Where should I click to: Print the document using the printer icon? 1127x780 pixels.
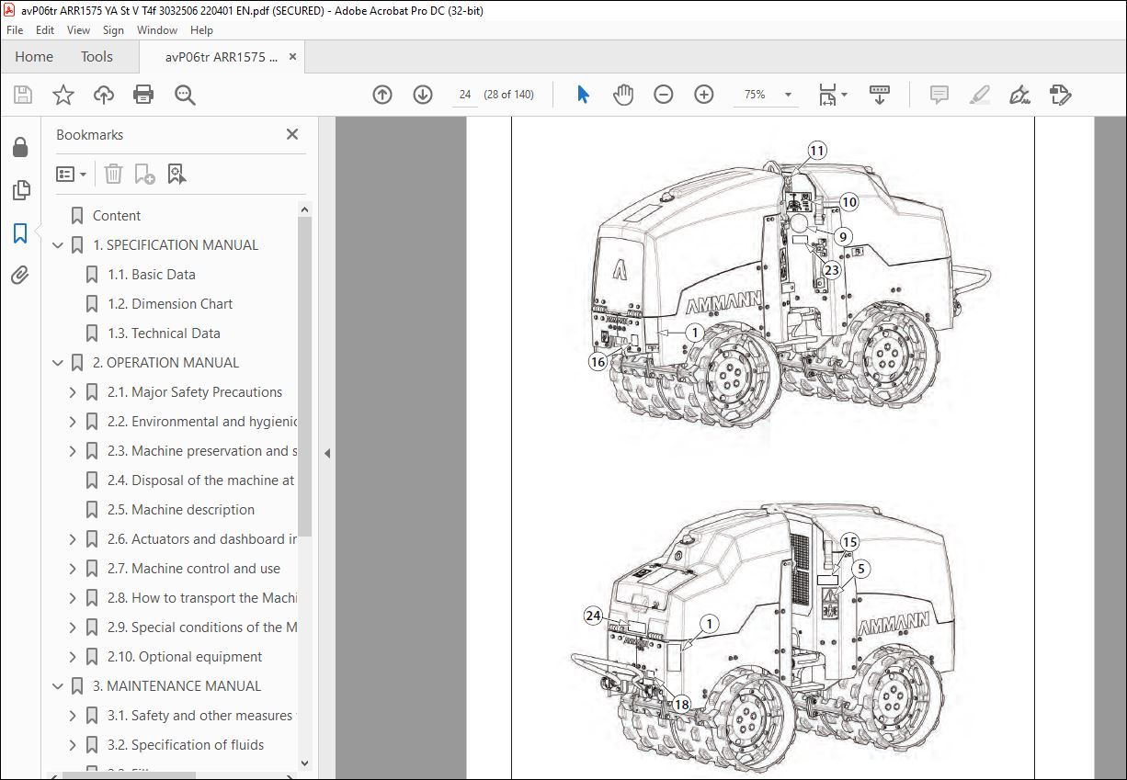[x=143, y=95]
